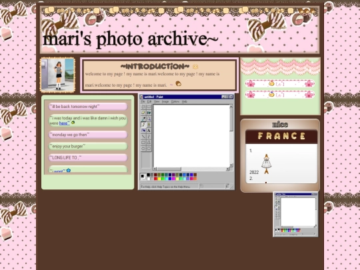Click the 'mari's photo archive~' page title

pos(130,39)
